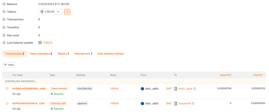Click the 0.00000155 fee cell

click(x=258, y=88)
